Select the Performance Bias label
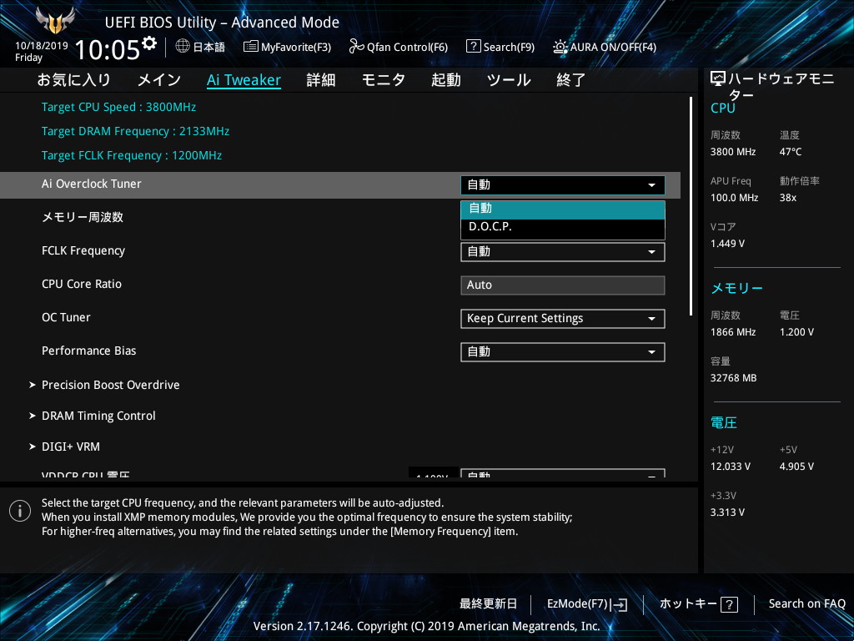 [x=88, y=351]
